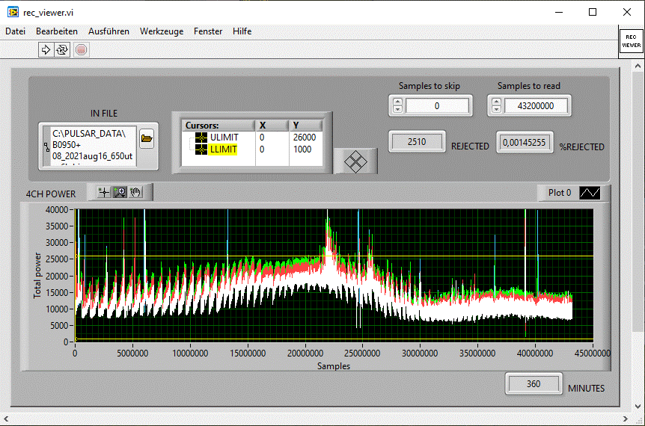This screenshot has width=645, height=426.
Task: Select the graph panning hand tool
Action: [x=135, y=192]
